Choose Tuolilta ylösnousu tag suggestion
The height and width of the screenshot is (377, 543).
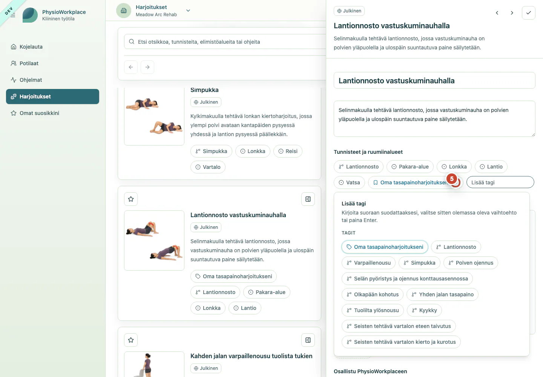[373, 310]
